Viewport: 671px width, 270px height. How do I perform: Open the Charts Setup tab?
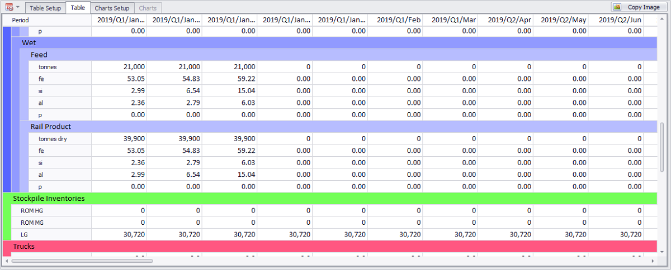(112, 8)
